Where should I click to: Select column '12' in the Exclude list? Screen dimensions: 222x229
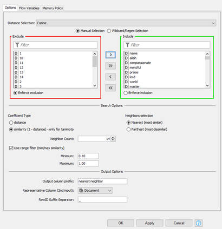[x=53, y=68]
